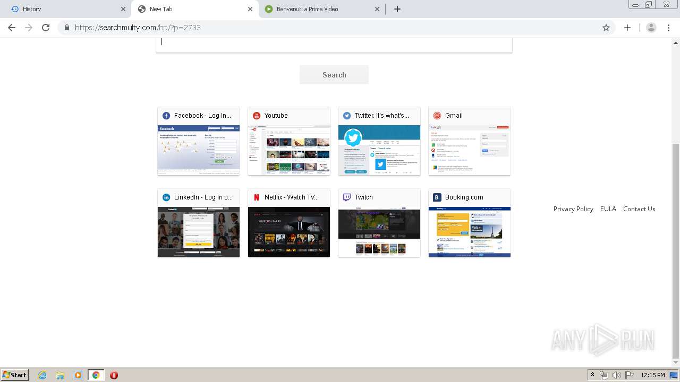The image size is (680, 382).
Task: Open the Youtube page preview thumbnail
Action: pyautogui.click(x=289, y=150)
